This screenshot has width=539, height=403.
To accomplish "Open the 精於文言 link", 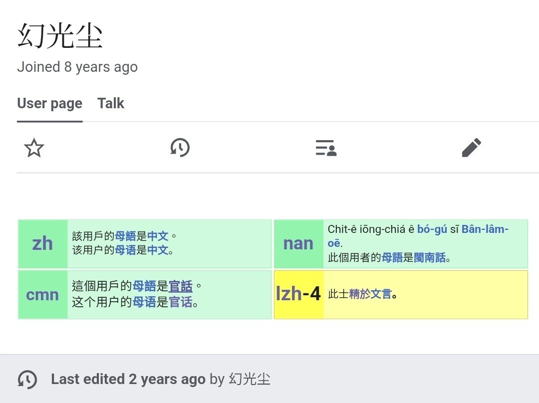I will pos(370,294).
